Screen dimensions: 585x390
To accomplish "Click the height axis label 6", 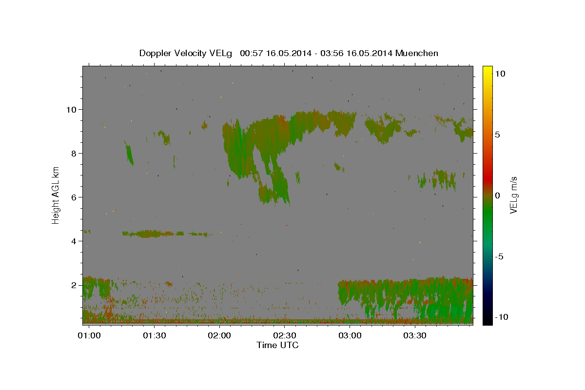I will click(74, 197).
